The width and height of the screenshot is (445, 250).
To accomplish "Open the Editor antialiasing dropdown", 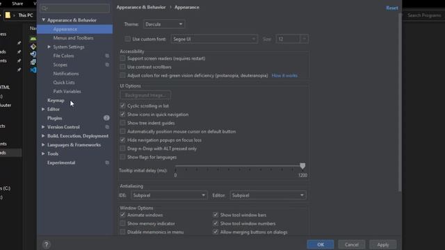I will click(268, 195).
